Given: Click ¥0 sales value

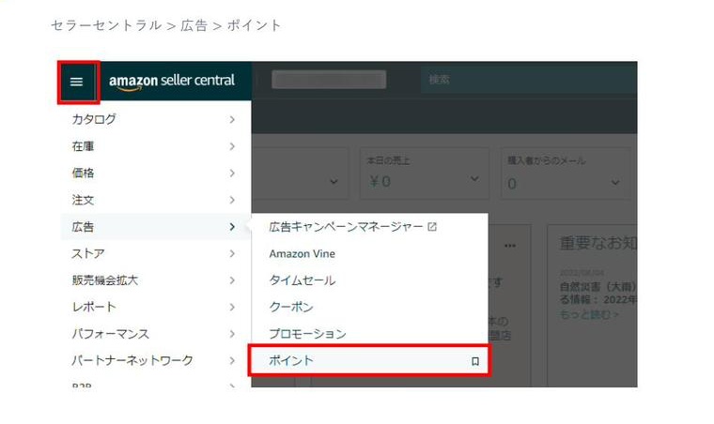Looking at the screenshot, I should pos(380,182).
